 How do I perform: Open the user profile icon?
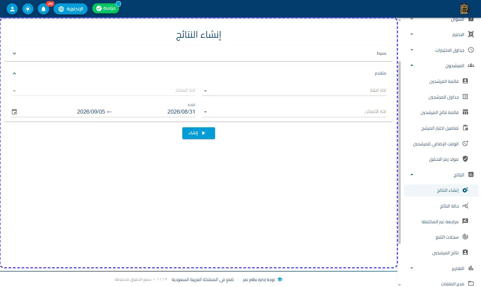12,9
